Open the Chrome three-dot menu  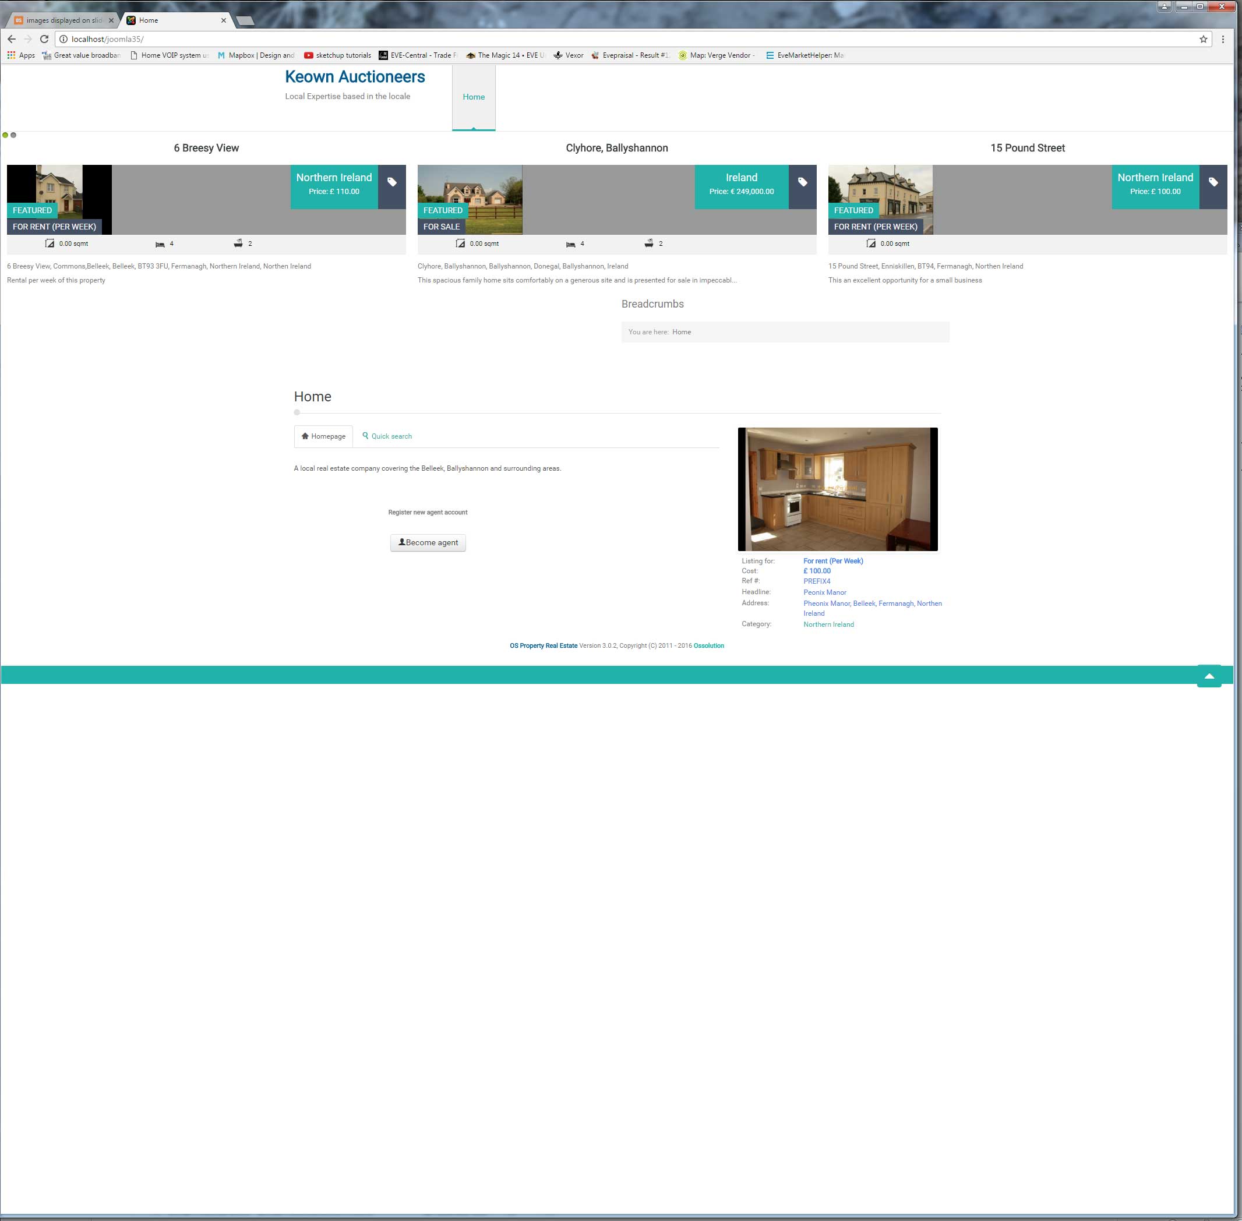pos(1223,39)
